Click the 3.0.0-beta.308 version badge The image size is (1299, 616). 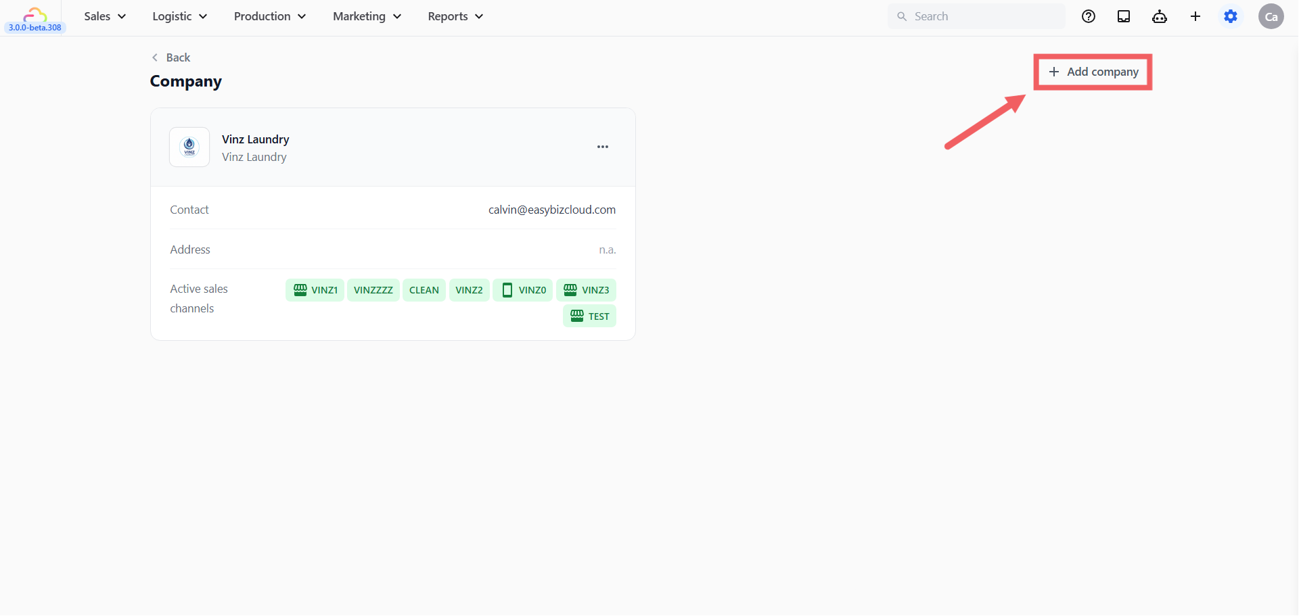point(35,28)
